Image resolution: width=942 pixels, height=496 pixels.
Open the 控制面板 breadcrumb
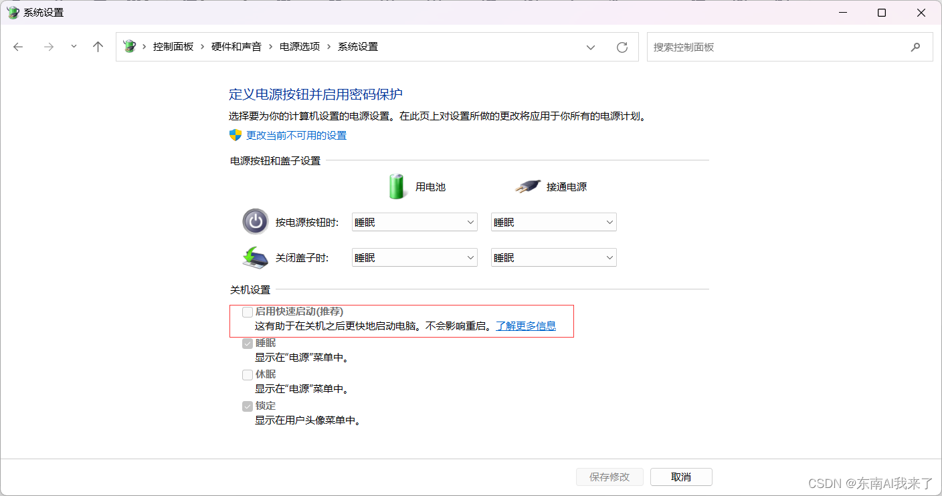pos(173,47)
